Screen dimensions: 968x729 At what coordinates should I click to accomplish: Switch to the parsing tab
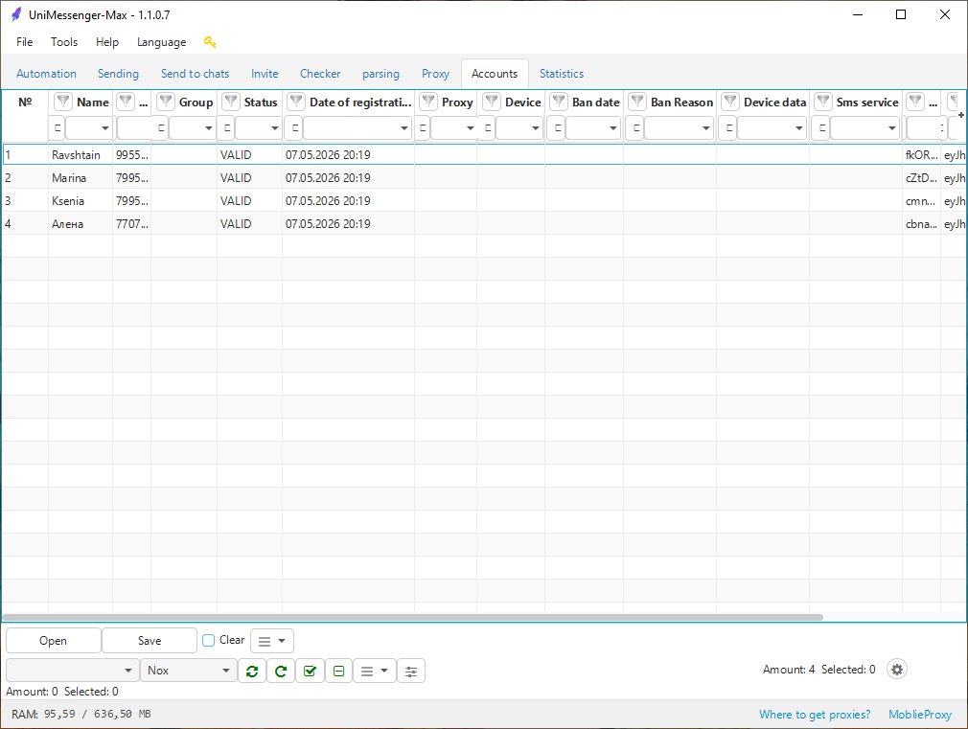pyautogui.click(x=380, y=74)
